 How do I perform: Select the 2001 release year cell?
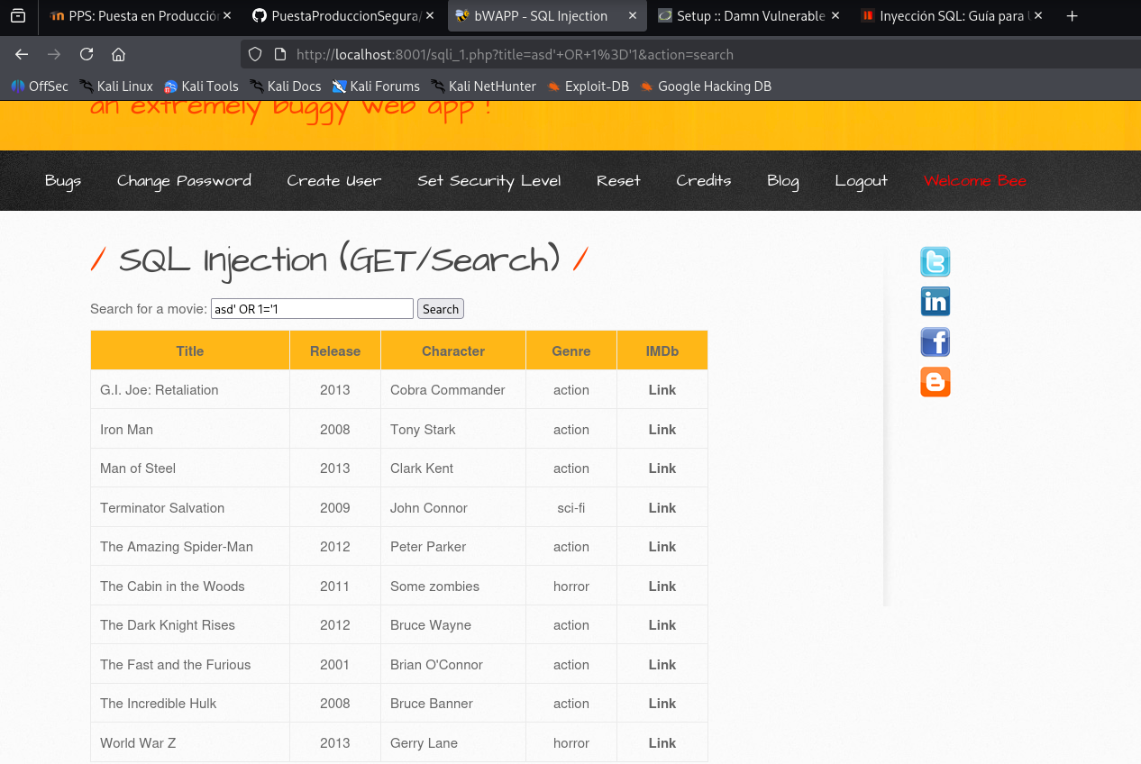point(335,665)
